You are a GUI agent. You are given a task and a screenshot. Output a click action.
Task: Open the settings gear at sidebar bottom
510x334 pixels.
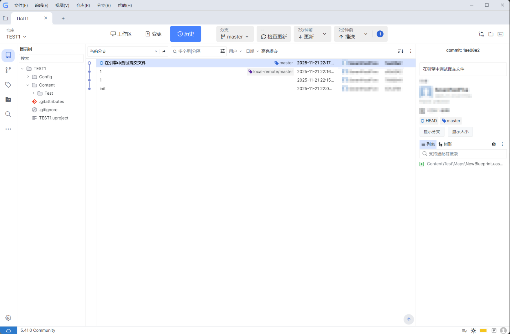(8, 318)
